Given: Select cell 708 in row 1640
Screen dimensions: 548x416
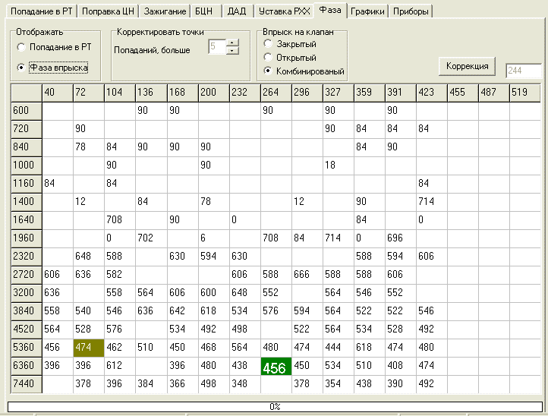Looking at the screenshot, I should [119, 220].
